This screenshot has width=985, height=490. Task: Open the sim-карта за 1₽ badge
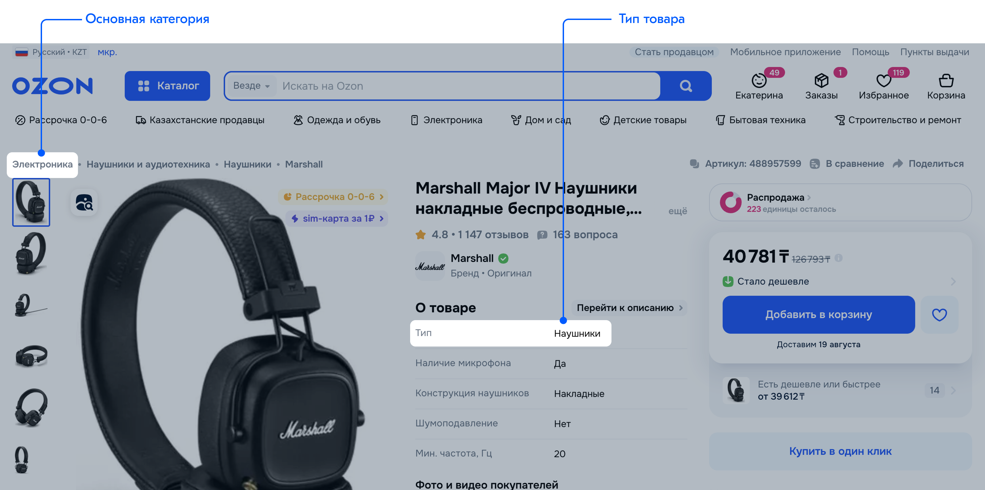pyautogui.click(x=337, y=218)
